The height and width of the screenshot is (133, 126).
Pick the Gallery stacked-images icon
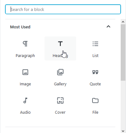point(60,72)
